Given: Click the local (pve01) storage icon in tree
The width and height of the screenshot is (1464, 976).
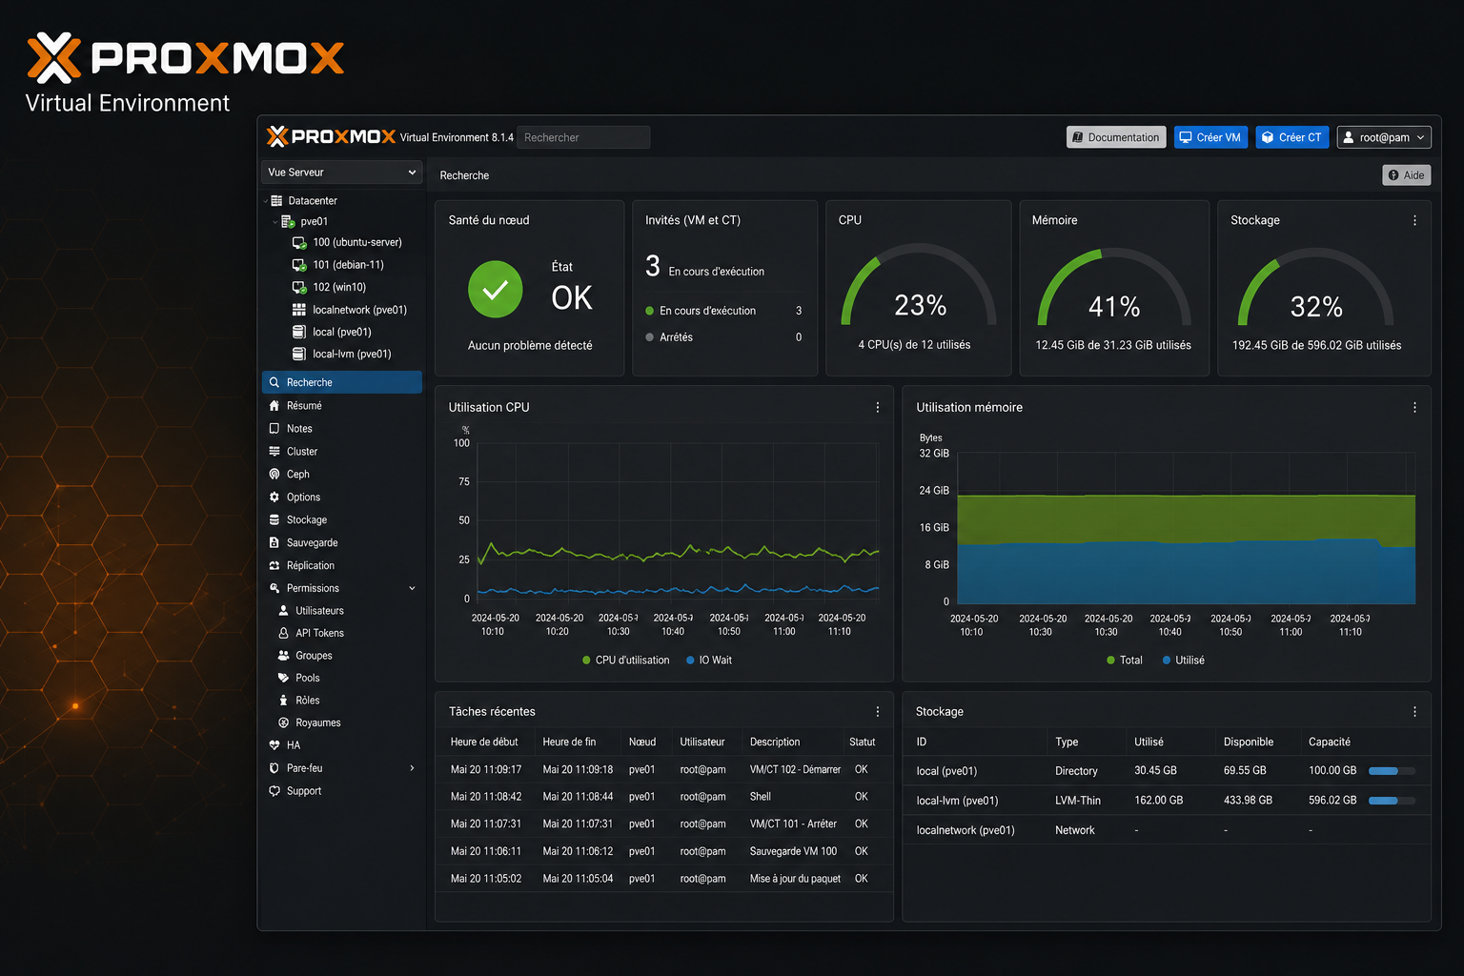Looking at the screenshot, I should click(299, 332).
